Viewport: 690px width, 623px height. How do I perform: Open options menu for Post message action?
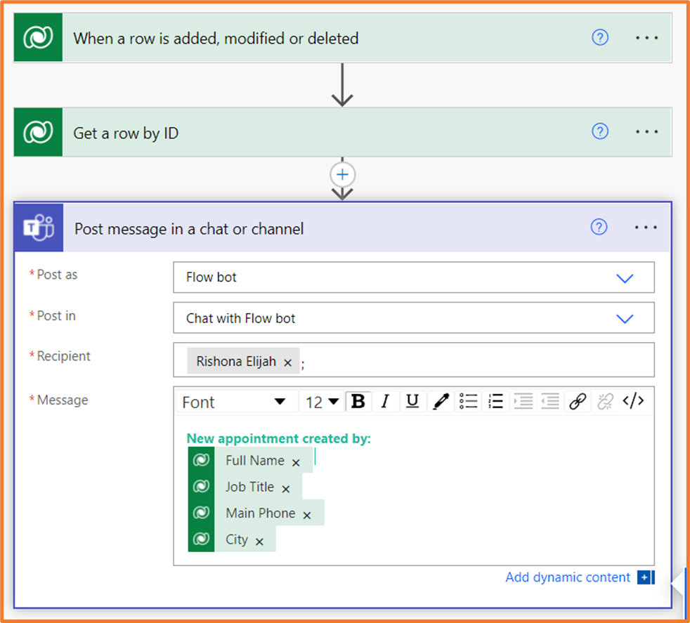pyautogui.click(x=645, y=227)
